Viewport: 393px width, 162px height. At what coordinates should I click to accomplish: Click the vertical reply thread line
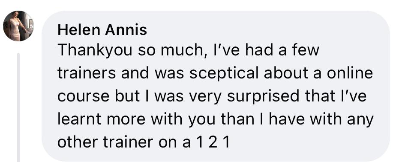[18, 107]
